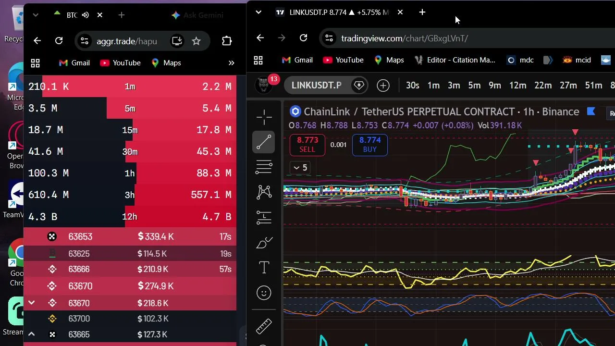
Task: Switch chart to the 12m timeframe
Action: pos(517,85)
